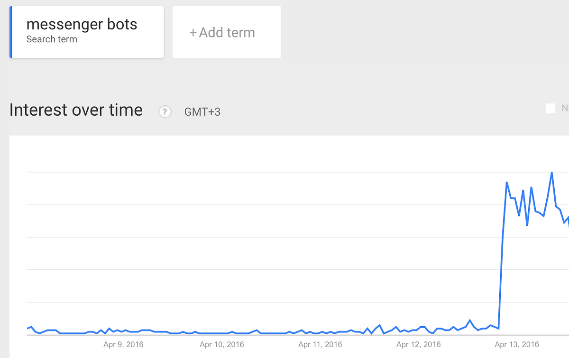569x358 pixels.
Task: Tick the checkbox right of GMT+3
Action: point(551,109)
